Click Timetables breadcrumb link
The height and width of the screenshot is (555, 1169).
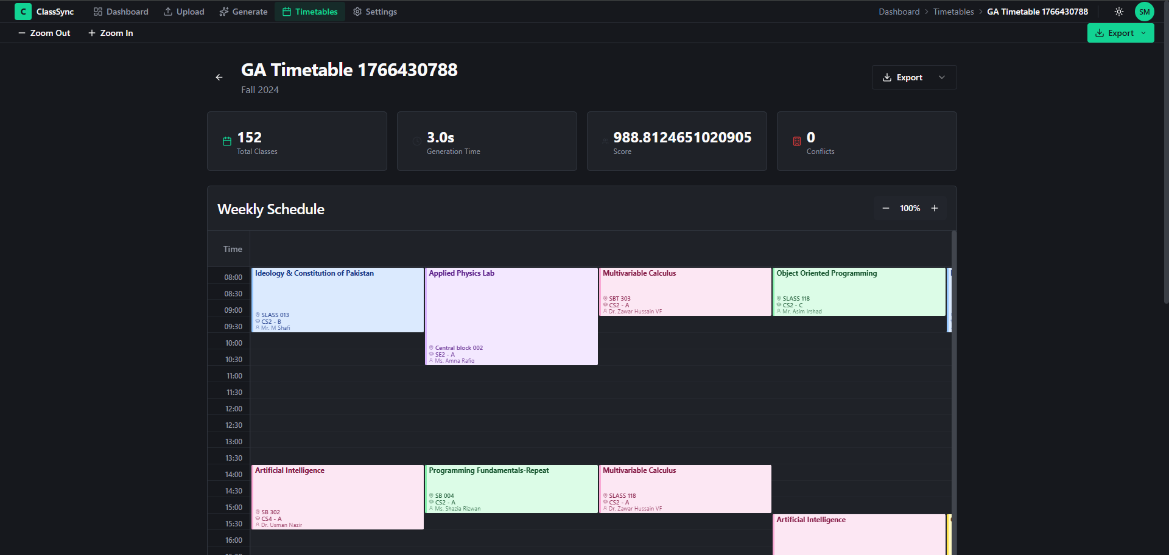(x=953, y=12)
